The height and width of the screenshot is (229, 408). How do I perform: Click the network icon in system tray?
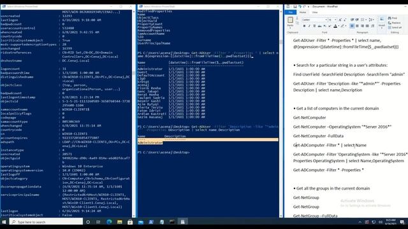tap(374, 222)
